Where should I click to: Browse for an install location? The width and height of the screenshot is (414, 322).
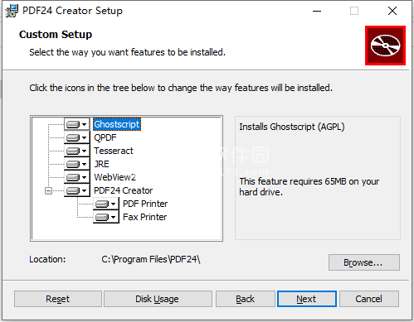click(x=364, y=262)
